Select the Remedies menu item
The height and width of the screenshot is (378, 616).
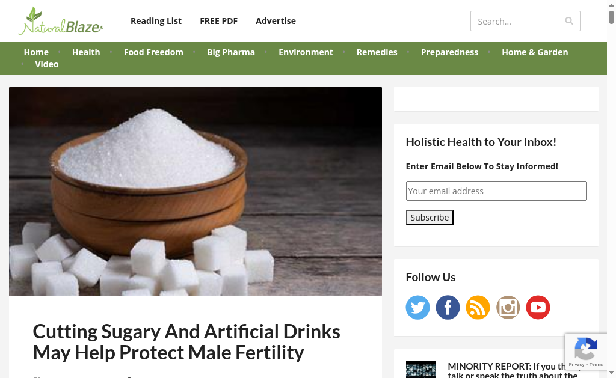point(377,52)
